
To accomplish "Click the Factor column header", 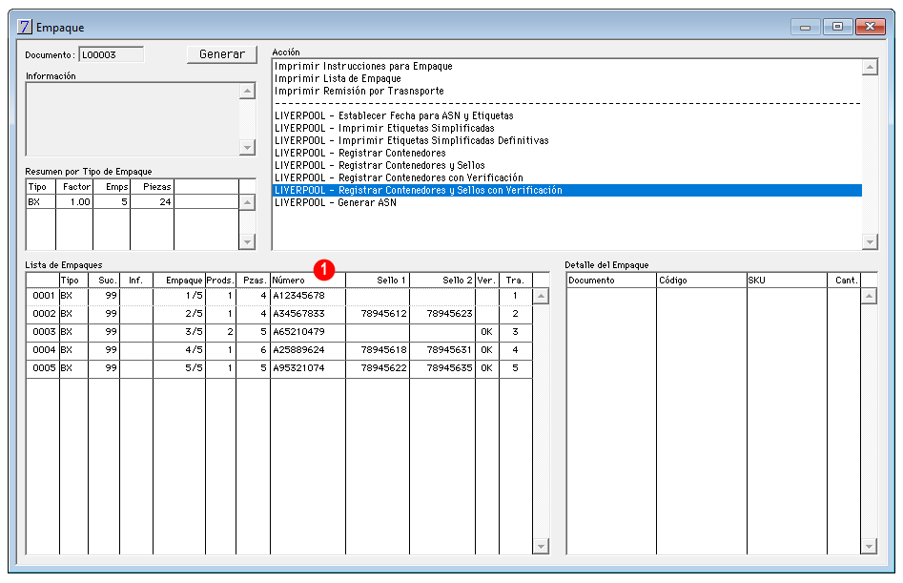I will [x=75, y=187].
